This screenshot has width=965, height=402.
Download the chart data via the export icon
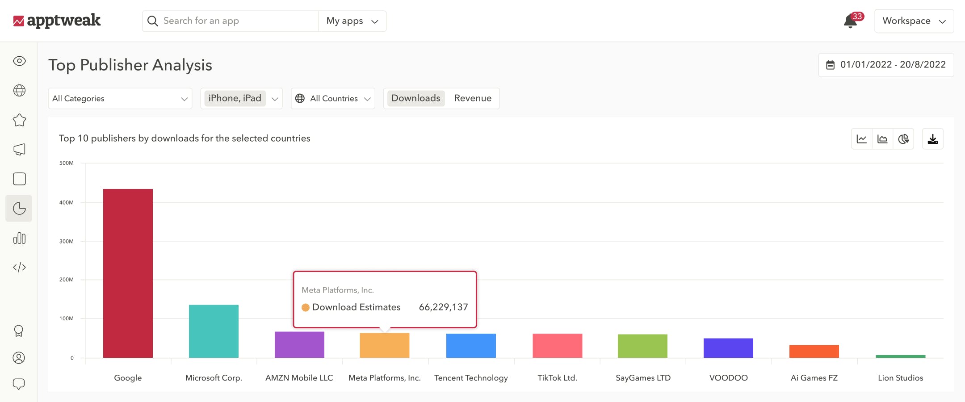coord(933,139)
